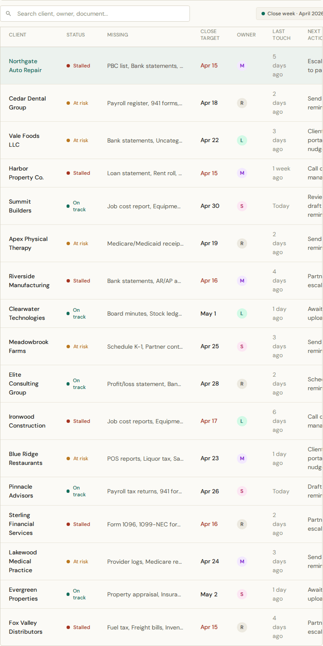Click the search magnifier icon
This screenshot has width=323, height=646.
pyautogui.click(x=8, y=14)
